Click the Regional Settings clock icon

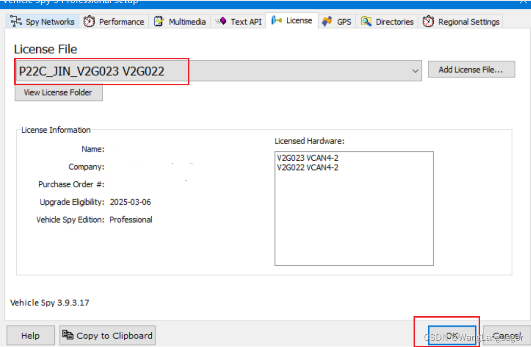(x=428, y=22)
